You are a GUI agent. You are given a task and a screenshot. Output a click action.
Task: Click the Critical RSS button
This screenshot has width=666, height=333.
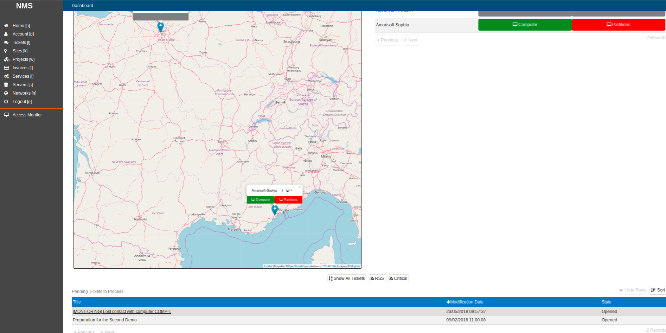pyautogui.click(x=398, y=278)
